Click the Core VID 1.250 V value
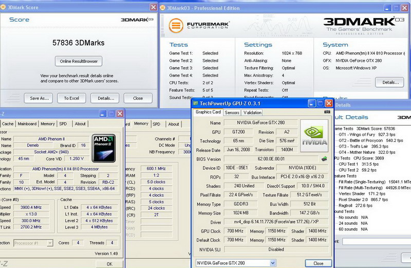411x268 pixels. pyautogui.click(x=77, y=158)
